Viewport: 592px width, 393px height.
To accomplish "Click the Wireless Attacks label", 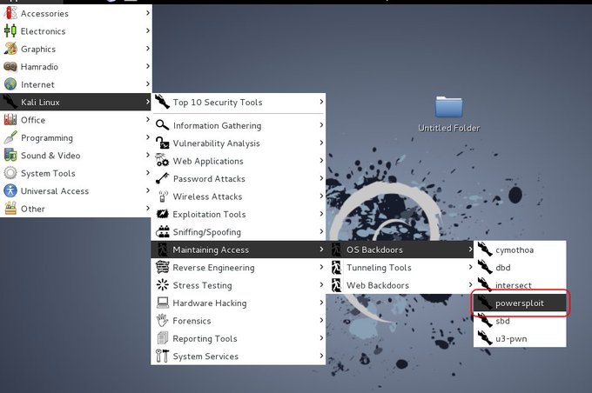I will [208, 196].
